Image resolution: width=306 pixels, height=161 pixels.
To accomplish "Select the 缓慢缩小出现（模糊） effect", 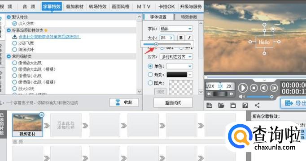I will pos(14,82).
